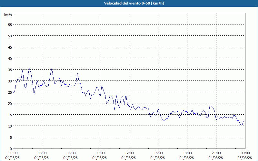Click the 21:00 time label
This screenshot has width=258, height=161.
coord(216,153)
